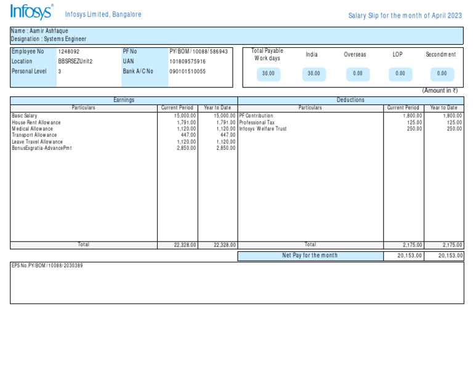Select the 'Medical Allowance' row label

point(32,129)
